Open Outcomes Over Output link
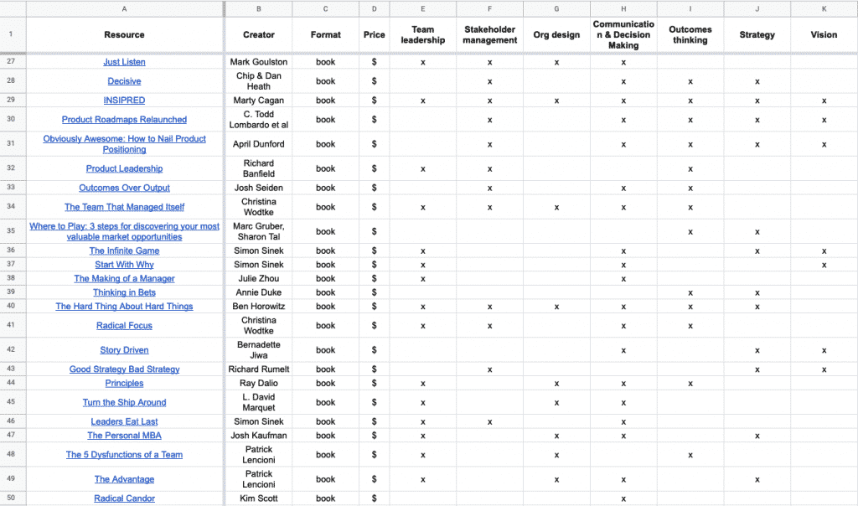 pos(124,188)
